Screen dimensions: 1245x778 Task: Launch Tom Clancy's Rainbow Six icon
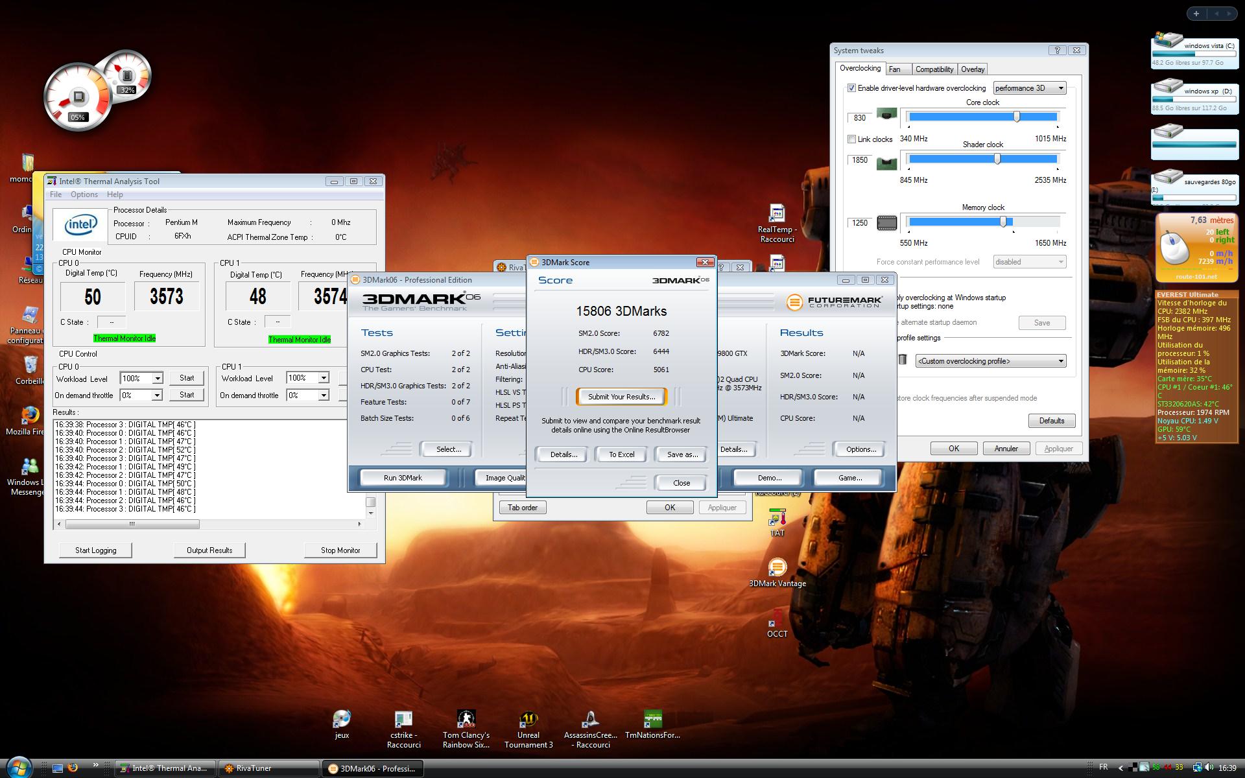[466, 729]
